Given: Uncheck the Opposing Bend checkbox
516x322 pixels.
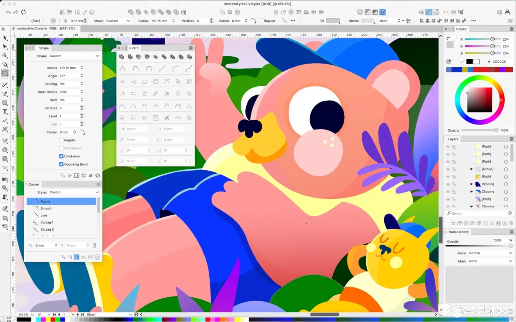Looking at the screenshot, I should 61,164.
